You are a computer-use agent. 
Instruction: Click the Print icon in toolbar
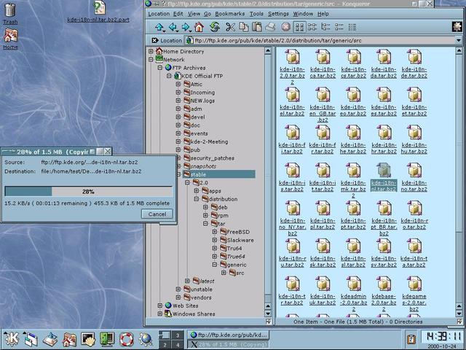pyautogui.click(x=270, y=27)
